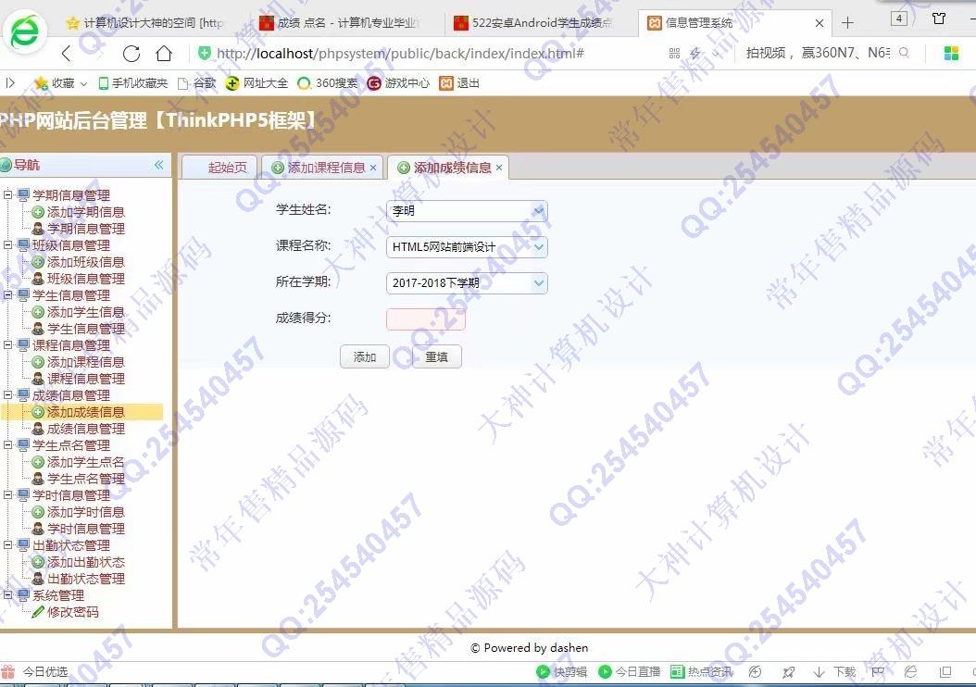Click the 添加 submit button

point(365,356)
